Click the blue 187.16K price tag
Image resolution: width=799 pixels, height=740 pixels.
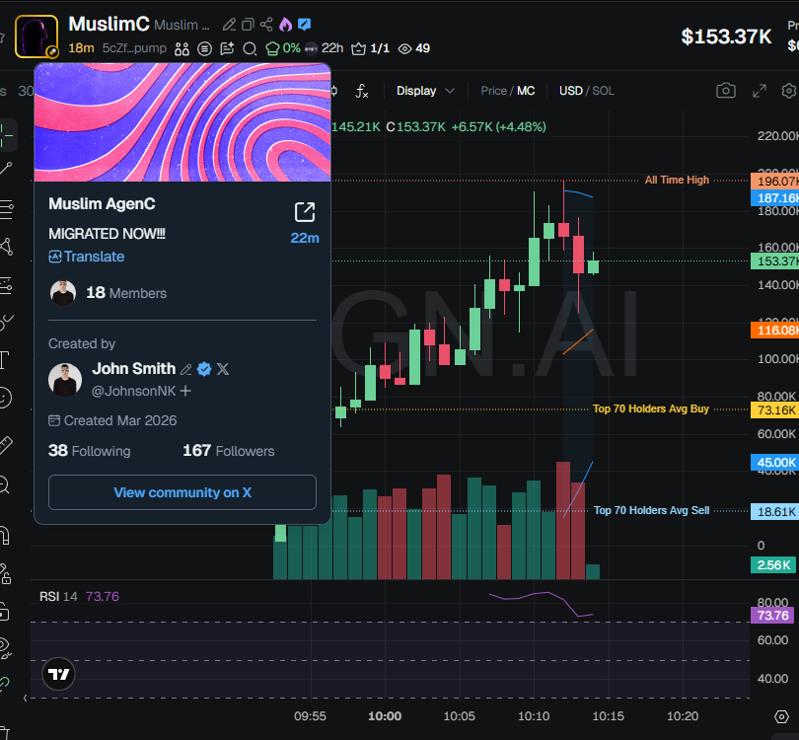tap(774, 197)
